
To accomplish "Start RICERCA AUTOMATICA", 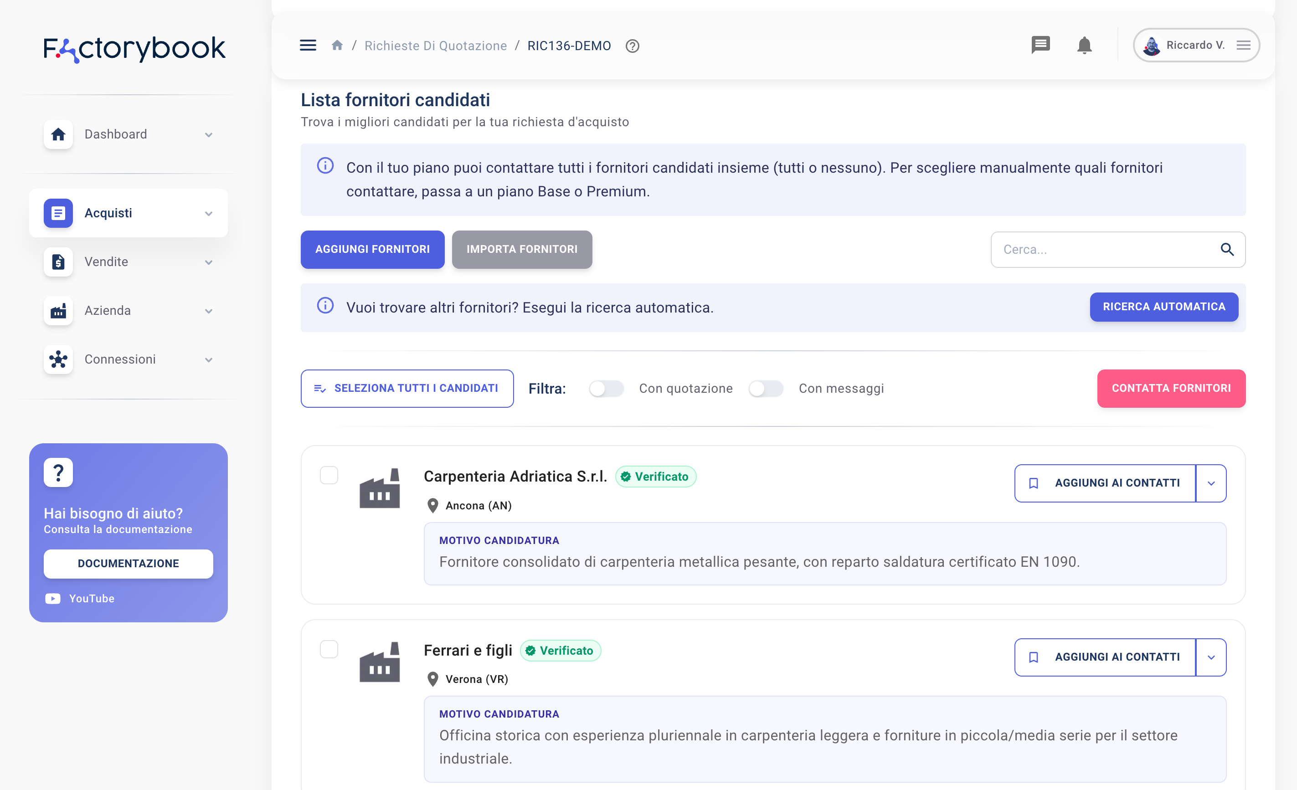I will [1164, 307].
